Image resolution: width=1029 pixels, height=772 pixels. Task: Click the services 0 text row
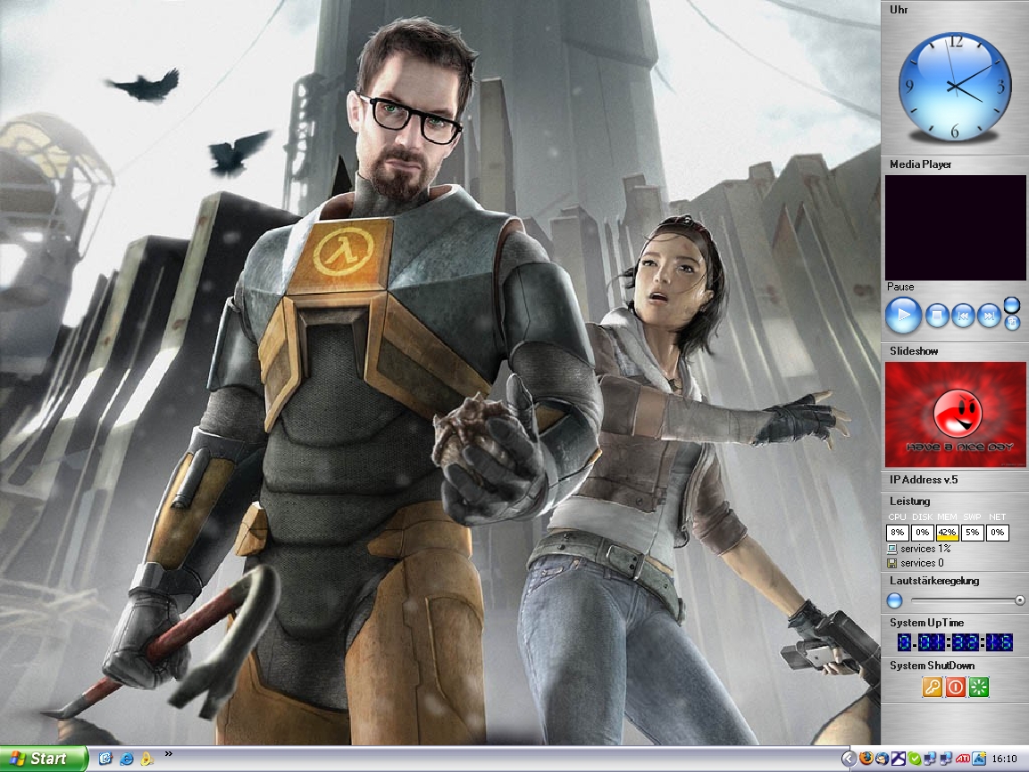pos(922,563)
